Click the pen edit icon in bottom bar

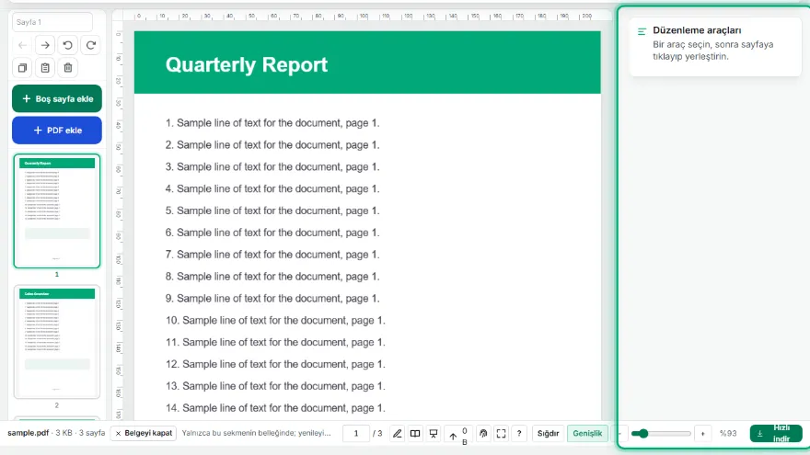tap(397, 433)
